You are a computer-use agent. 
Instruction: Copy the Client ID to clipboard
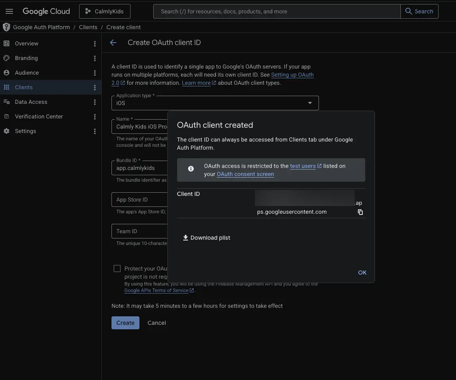click(360, 212)
